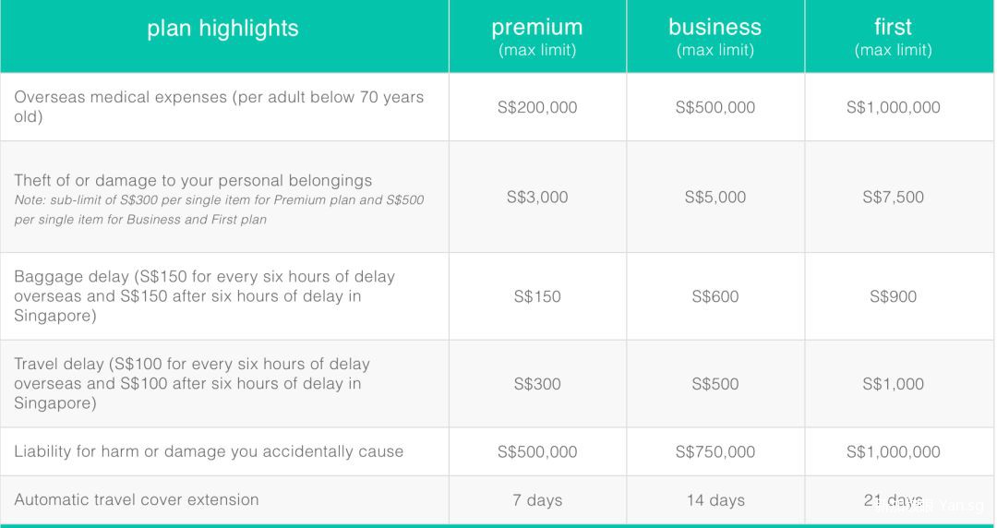Click S$900 first plan baggage delay value
Viewport: 997px width, 528px height.
click(893, 296)
